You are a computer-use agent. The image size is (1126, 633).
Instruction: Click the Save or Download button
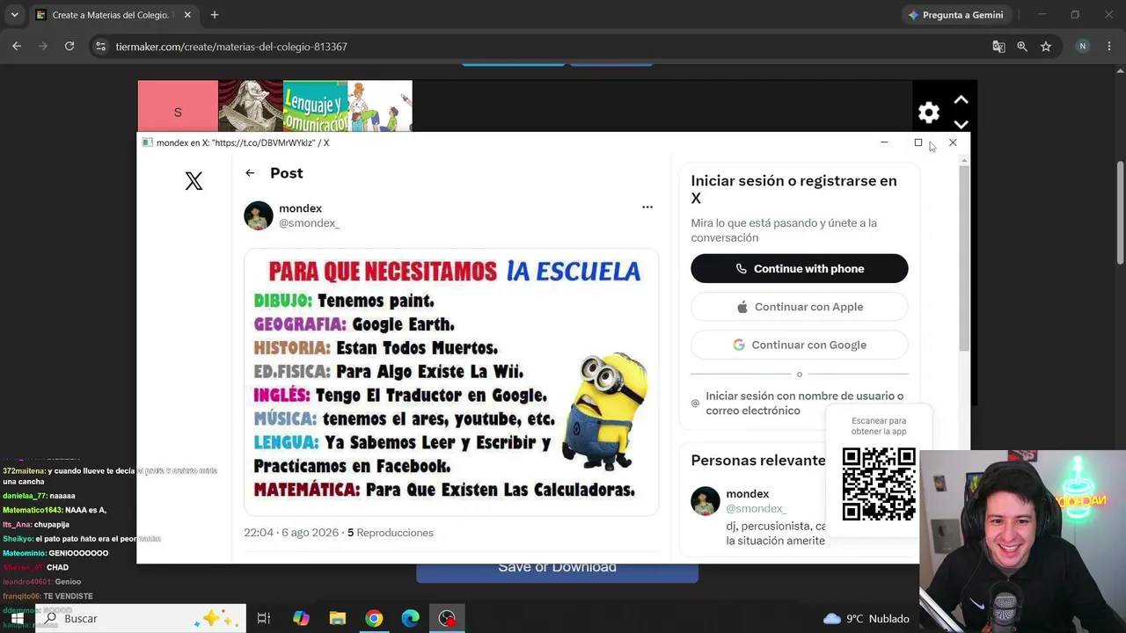tap(557, 568)
